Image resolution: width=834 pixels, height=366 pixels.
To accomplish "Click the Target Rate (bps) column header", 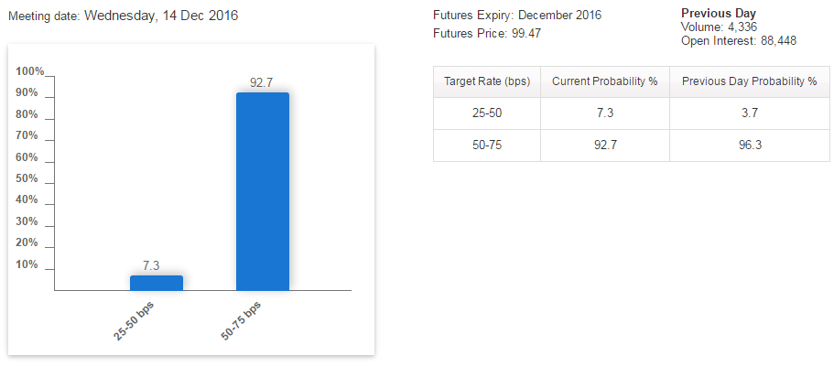I will pos(487,81).
